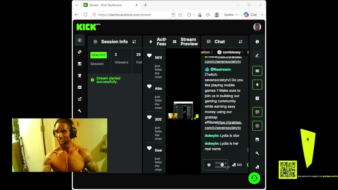Click the Chat panel header title

tap(220, 42)
